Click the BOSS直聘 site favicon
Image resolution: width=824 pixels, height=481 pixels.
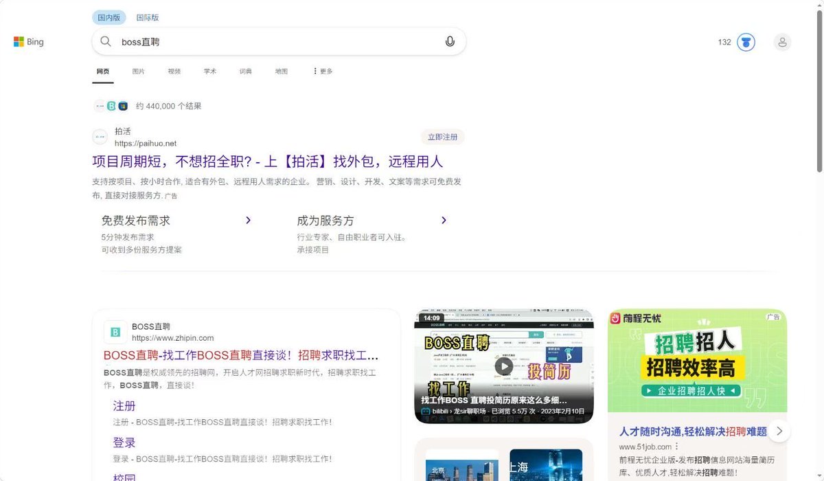(x=115, y=332)
